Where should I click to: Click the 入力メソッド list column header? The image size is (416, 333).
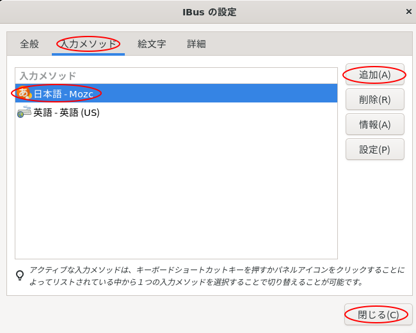tap(176, 76)
